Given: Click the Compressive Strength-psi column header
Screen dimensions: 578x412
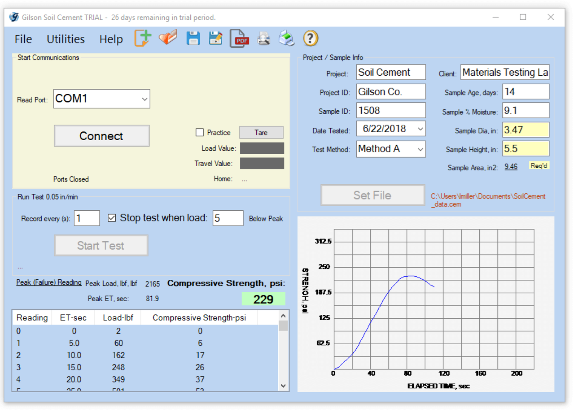Looking at the screenshot, I should (199, 317).
